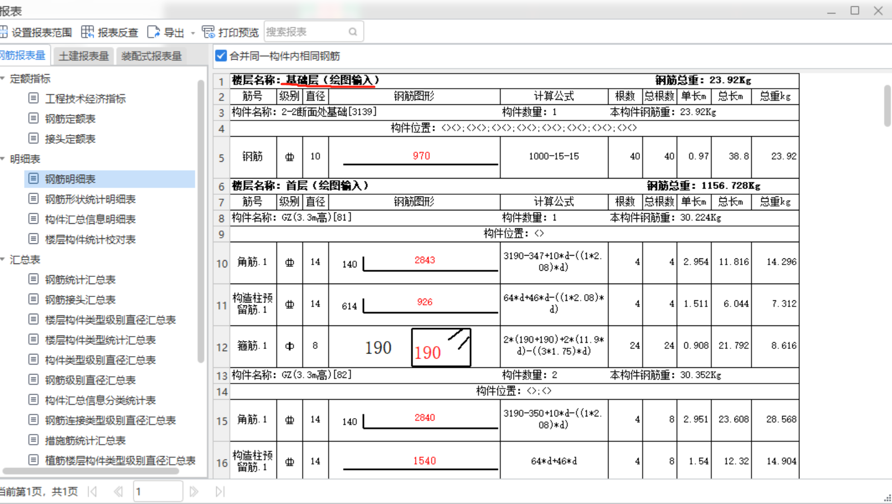Viewport: 892px width, 504px height.
Task: Click the 设置报表范围 toolbar icon
Action: [3, 32]
